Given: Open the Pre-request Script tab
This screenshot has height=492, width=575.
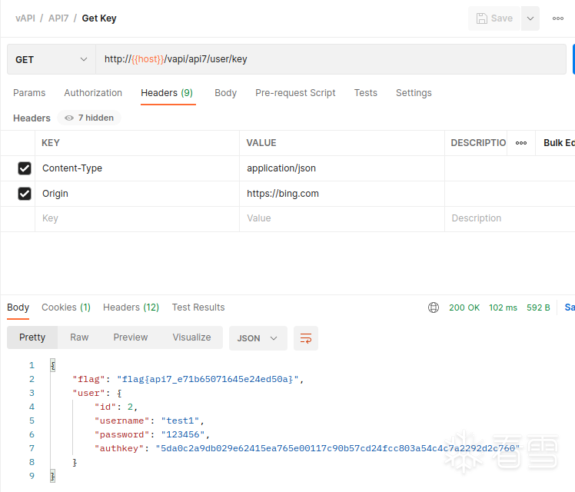Looking at the screenshot, I should point(295,93).
